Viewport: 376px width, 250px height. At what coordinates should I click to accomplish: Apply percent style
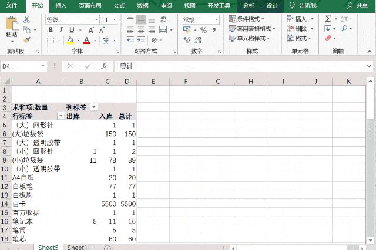[x=203, y=30]
